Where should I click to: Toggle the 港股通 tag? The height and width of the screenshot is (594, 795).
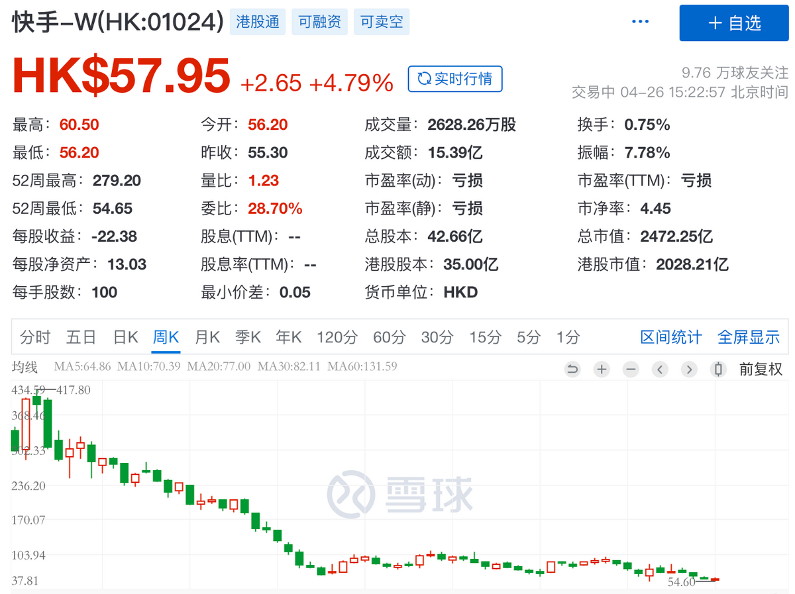(258, 22)
